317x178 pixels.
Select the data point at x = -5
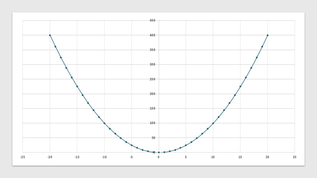point(131,145)
